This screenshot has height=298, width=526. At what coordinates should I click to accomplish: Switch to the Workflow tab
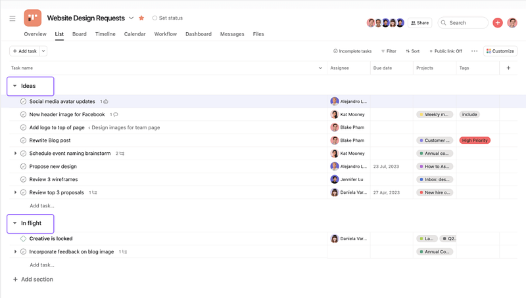[166, 34]
